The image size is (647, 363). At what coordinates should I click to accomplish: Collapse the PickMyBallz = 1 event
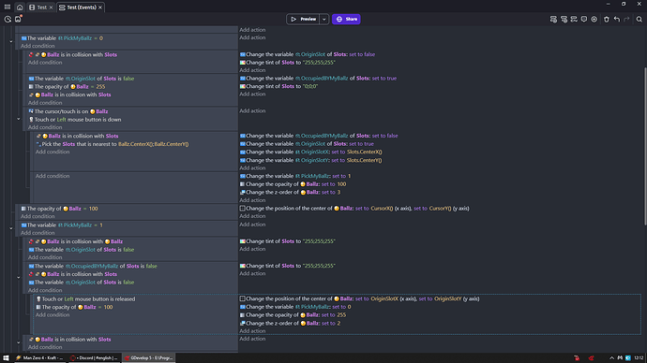click(x=11, y=228)
